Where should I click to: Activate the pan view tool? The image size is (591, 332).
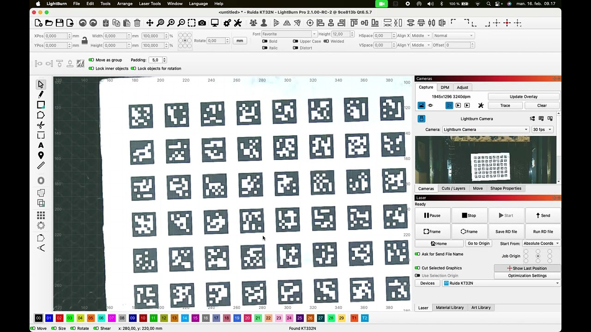click(x=150, y=23)
